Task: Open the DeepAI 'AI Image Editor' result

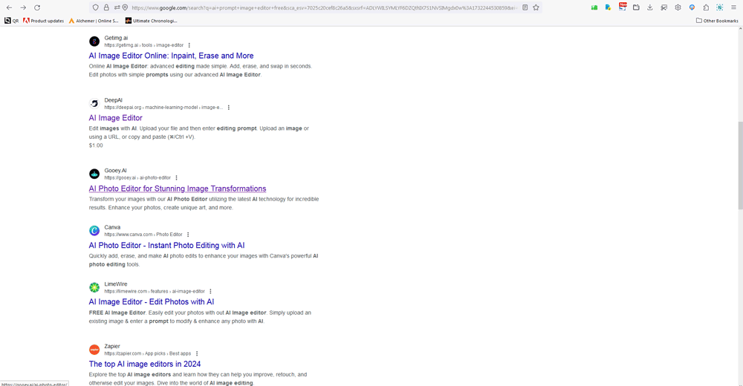Action: [x=116, y=117]
